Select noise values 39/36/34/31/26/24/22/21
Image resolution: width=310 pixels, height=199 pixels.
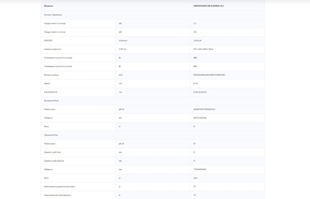tap(204, 109)
